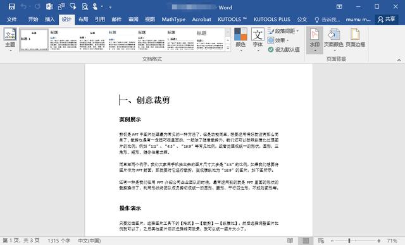Select the second style set thumbnail in gallery

coord(63,40)
